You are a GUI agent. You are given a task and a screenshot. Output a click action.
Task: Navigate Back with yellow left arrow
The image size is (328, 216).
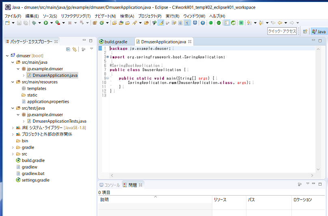pyautogui.click(x=280, y=23)
